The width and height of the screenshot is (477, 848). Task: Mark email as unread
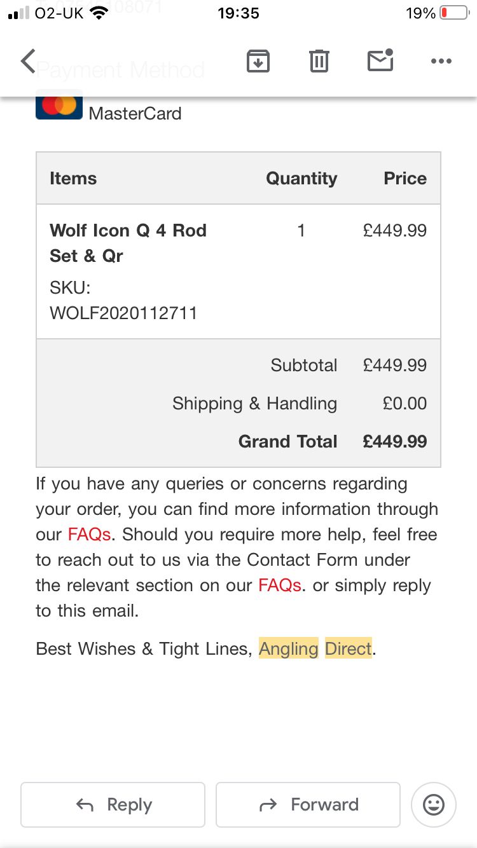(x=380, y=60)
